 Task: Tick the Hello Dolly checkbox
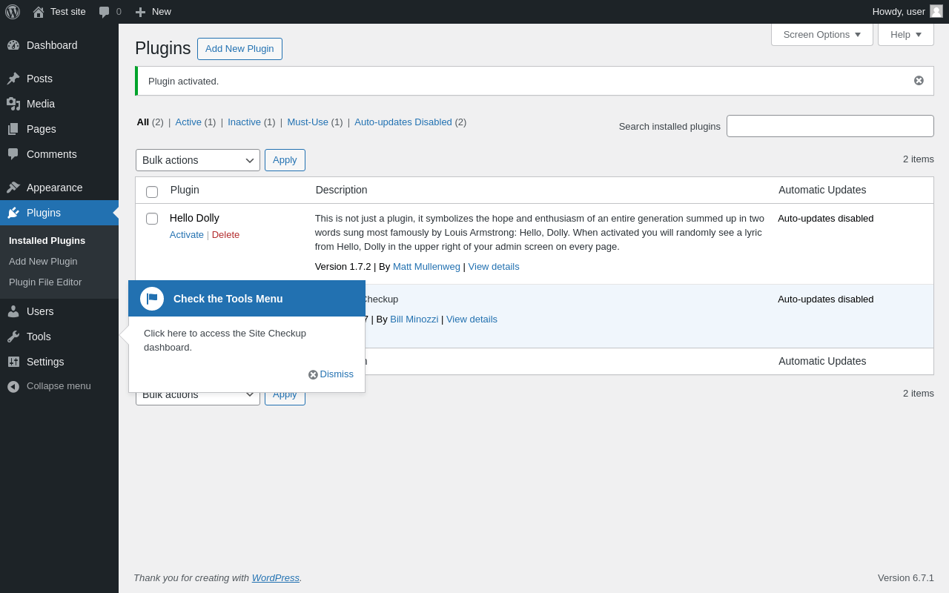pyautogui.click(x=152, y=219)
